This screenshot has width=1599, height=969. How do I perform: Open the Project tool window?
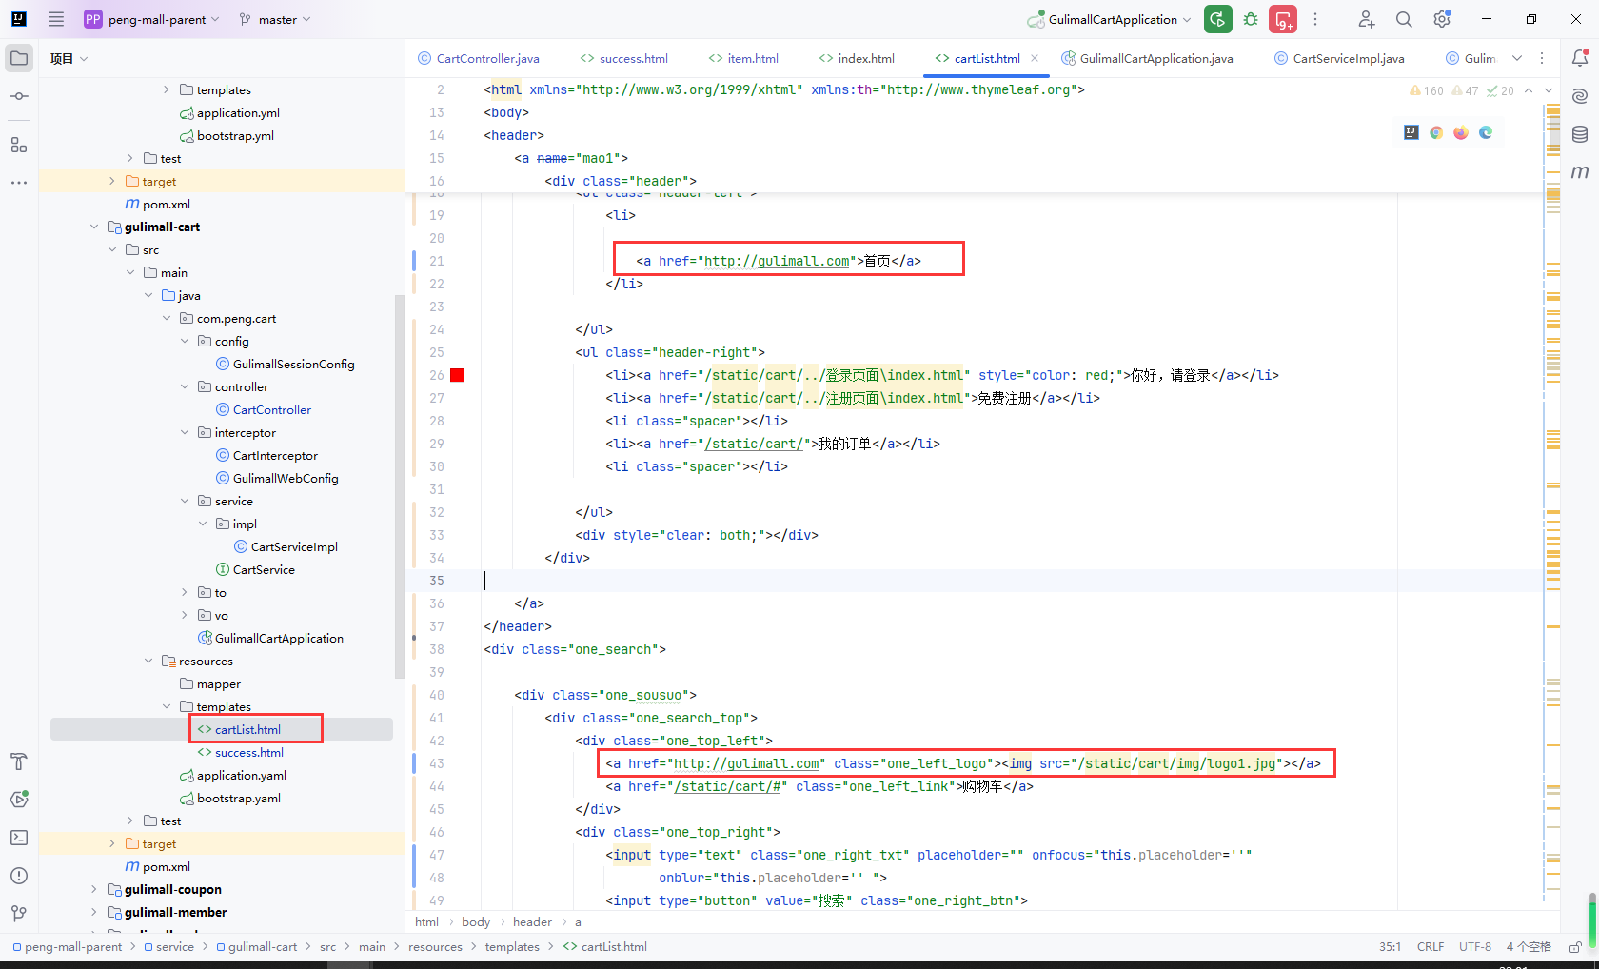tap(19, 58)
